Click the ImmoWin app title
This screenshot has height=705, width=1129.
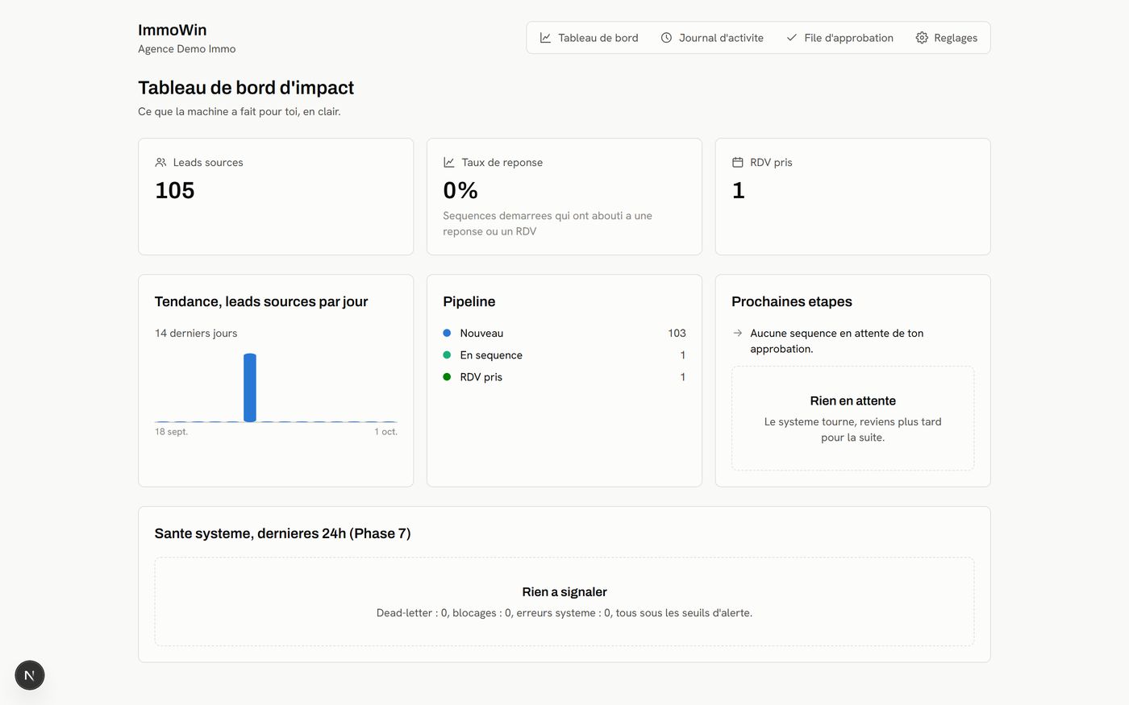(172, 30)
